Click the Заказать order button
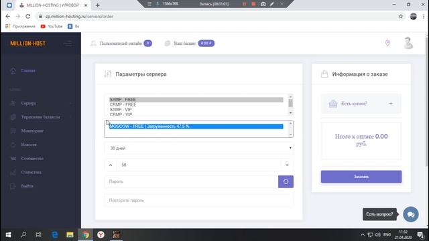The height and width of the screenshot is (241, 429). (x=361, y=177)
